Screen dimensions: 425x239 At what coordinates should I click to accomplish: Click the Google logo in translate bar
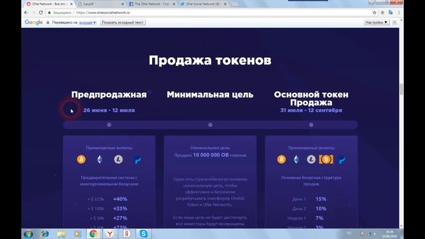coord(34,22)
